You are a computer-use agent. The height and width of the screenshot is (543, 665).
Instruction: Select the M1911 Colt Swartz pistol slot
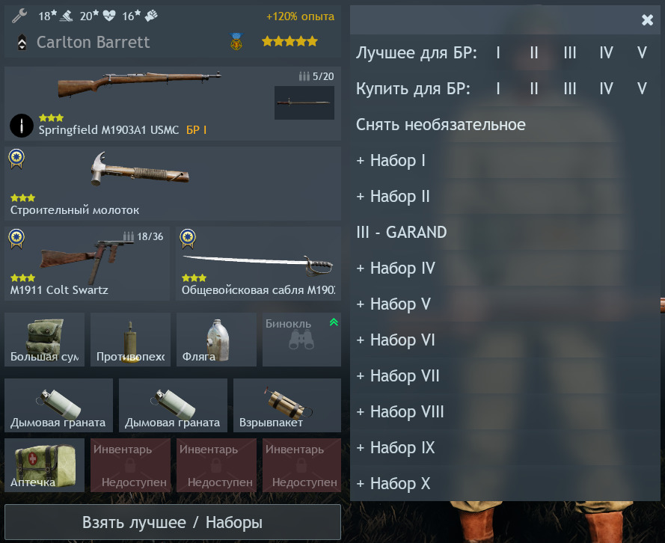pyautogui.click(x=87, y=264)
